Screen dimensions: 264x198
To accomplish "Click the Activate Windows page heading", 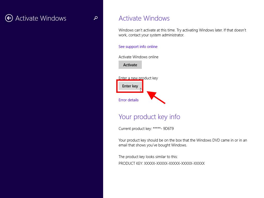I will [144, 18].
